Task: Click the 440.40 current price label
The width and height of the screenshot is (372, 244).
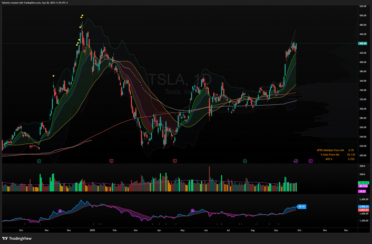Action: [x=363, y=43]
